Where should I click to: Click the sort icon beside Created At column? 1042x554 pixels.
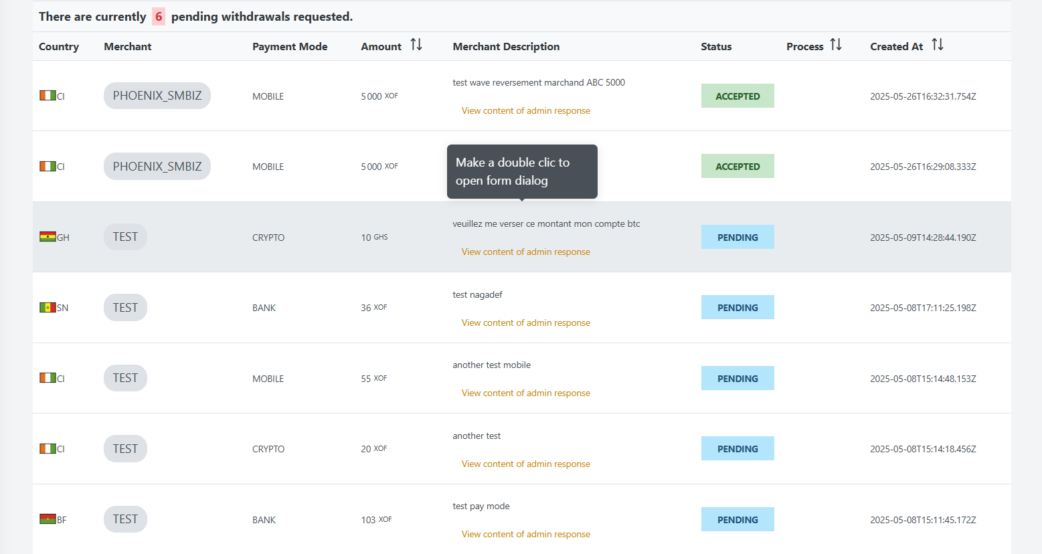pyautogui.click(x=937, y=44)
